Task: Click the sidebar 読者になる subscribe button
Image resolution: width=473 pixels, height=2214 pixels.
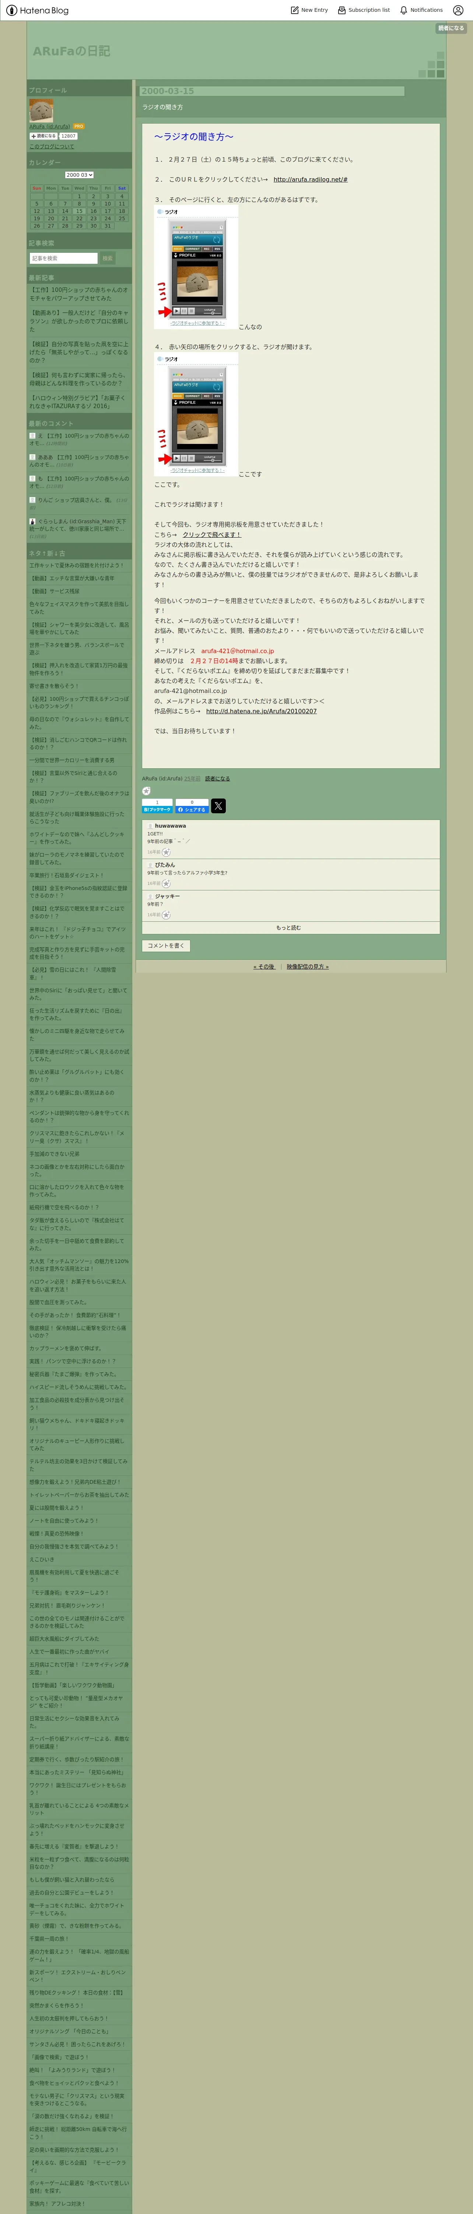Action: (x=44, y=136)
